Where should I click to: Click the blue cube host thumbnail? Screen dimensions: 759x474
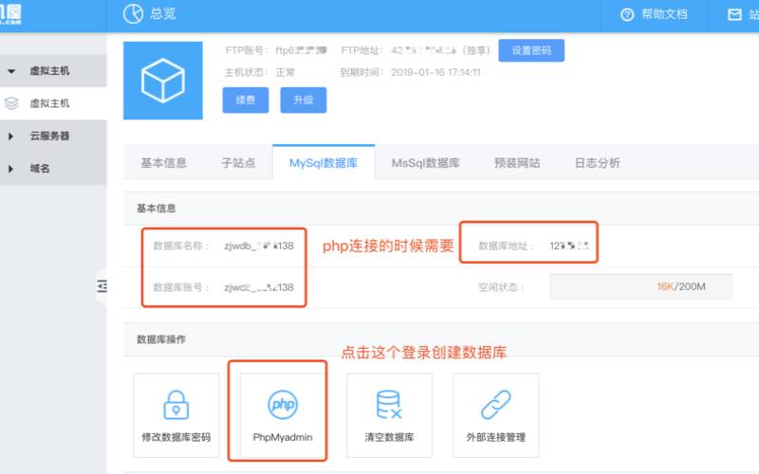[x=163, y=81]
